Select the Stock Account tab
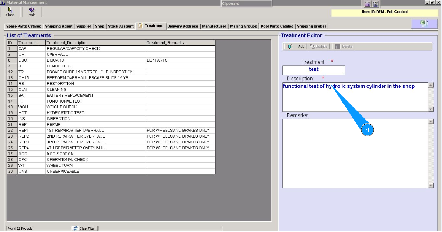The width and height of the screenshot is (442, 232). (x=121, y=26)
